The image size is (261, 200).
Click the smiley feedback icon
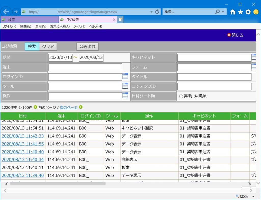(x=256, y=12)
